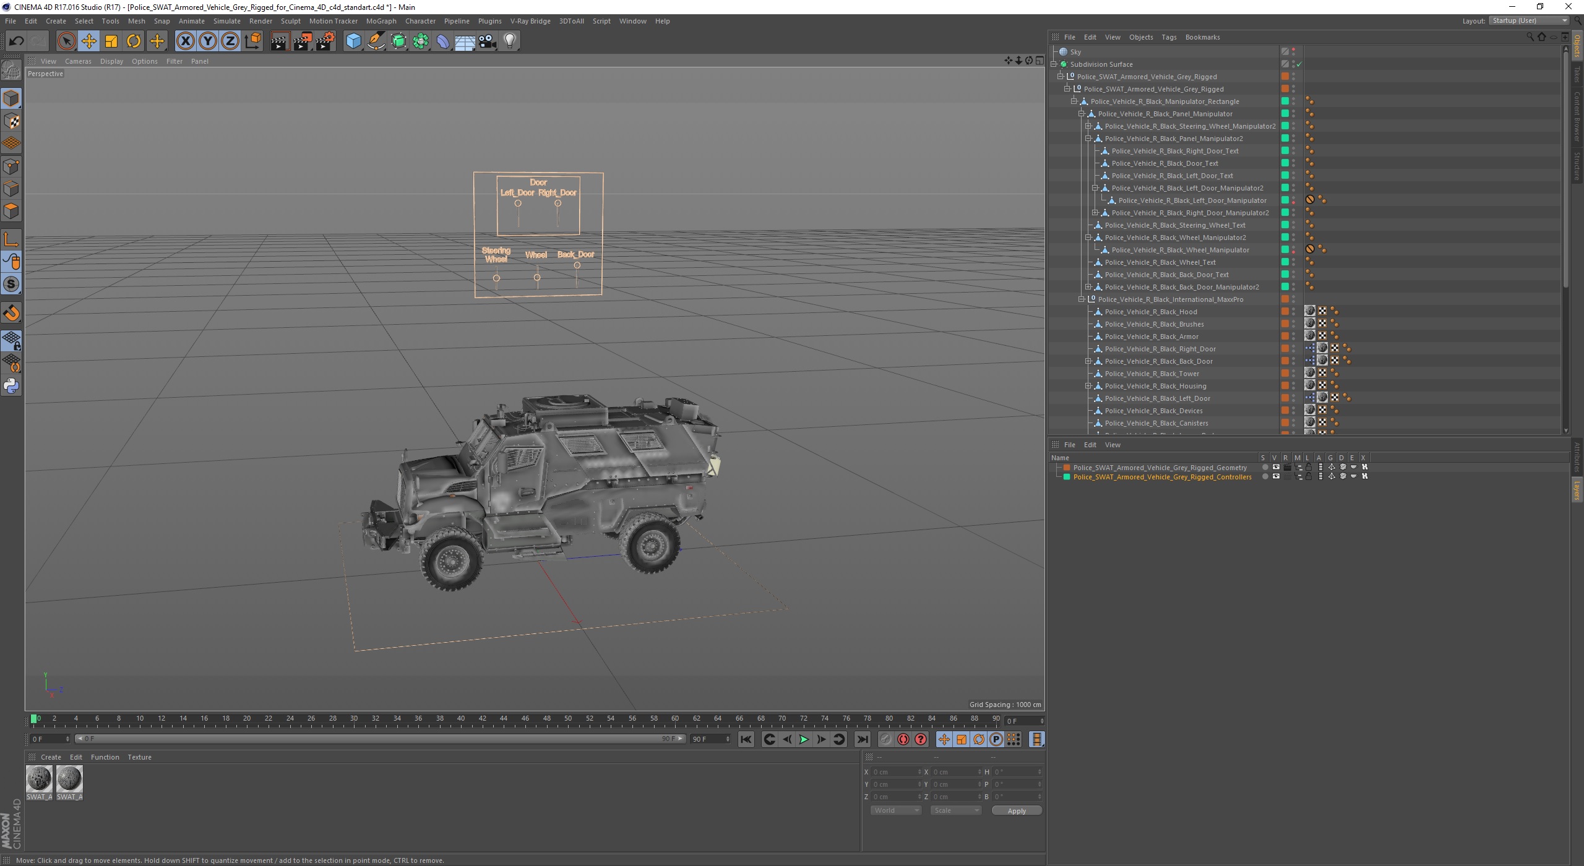This screenshot has height=866, width=1584.
Task: Open the Scale mode dropdown
Action: click(956, 810)
